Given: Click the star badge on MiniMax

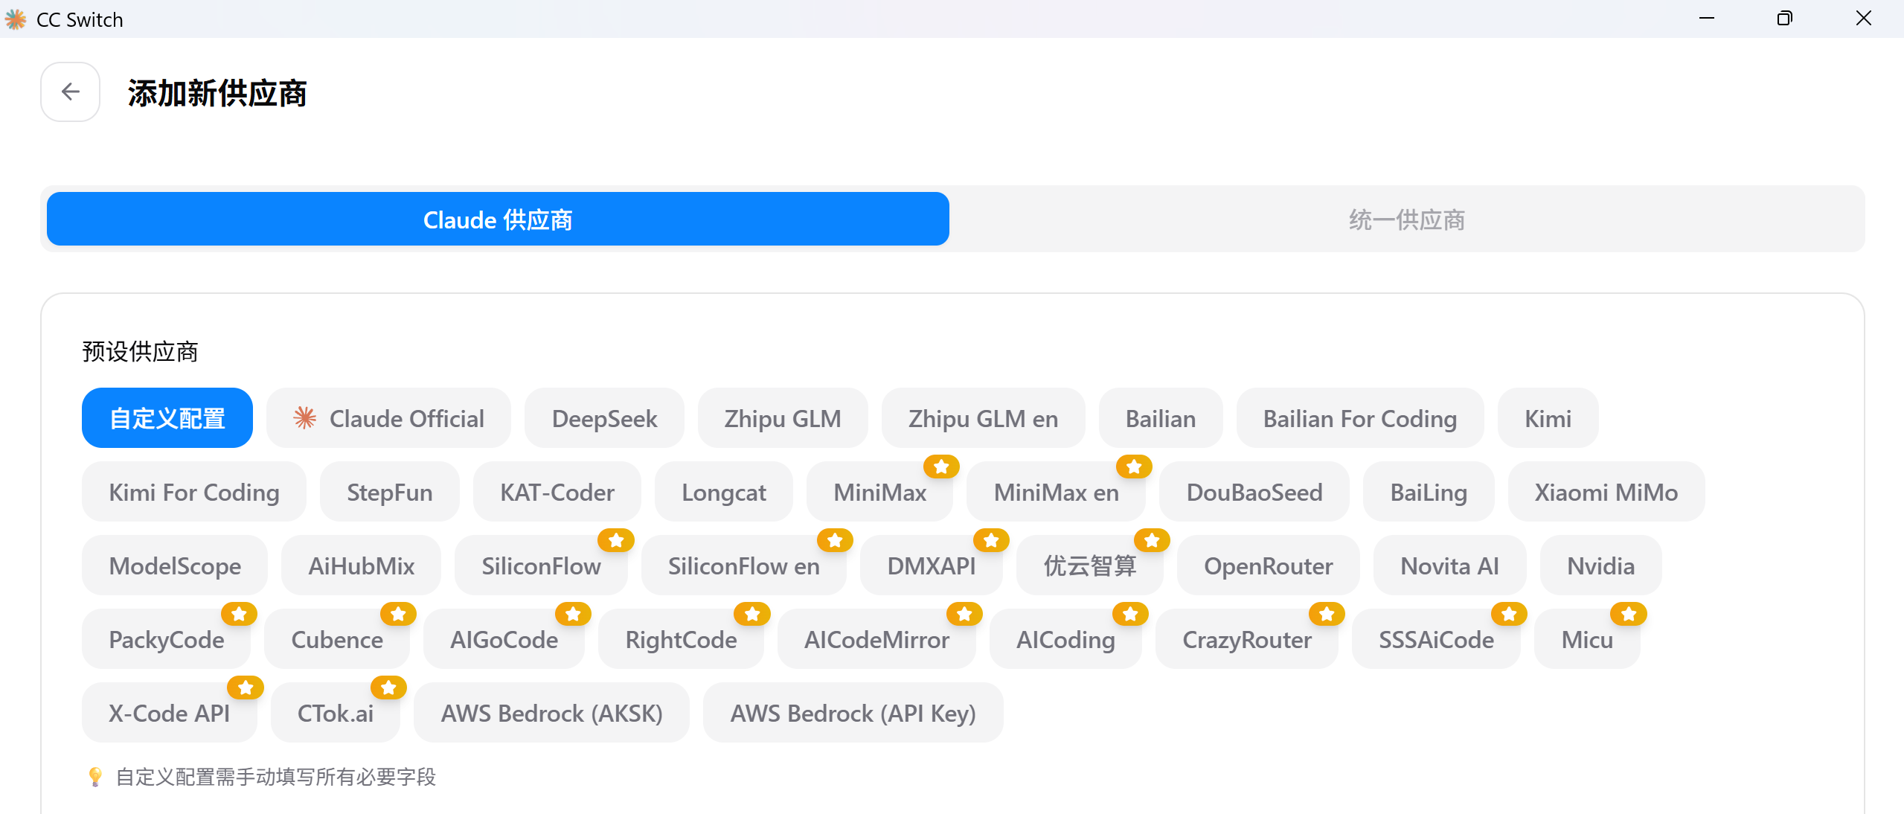Looking at the screenshot, I should pyautogui.click(x=941, y=467).
